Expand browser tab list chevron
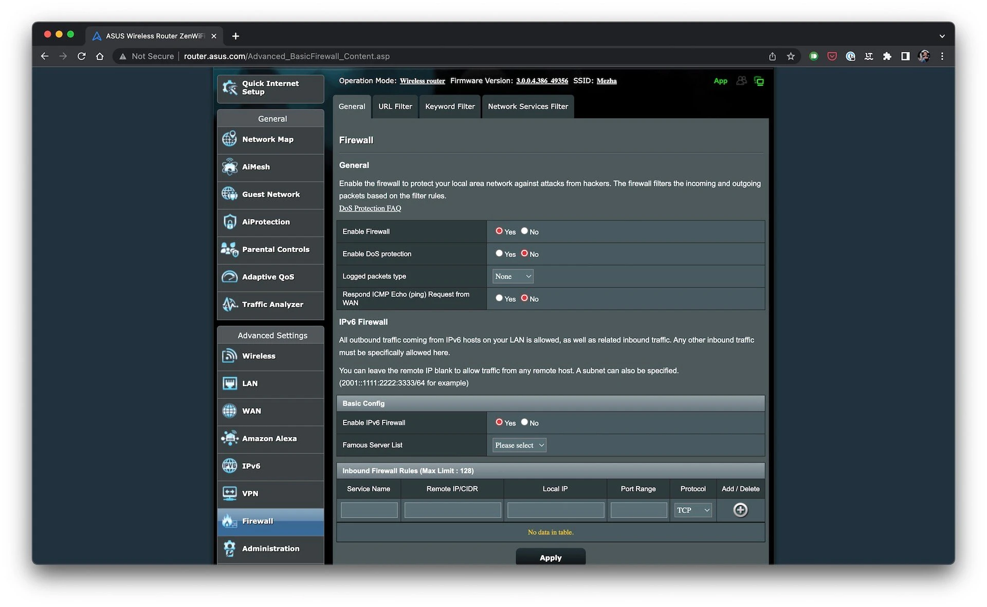Screen dimensions: 987x607 [x=942, y=36]
